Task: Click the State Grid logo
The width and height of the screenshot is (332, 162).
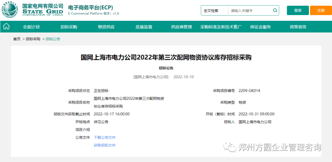Action: point(32,10)
